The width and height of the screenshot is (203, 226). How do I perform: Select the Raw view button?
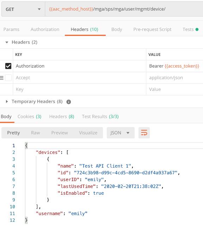[36, 133]
